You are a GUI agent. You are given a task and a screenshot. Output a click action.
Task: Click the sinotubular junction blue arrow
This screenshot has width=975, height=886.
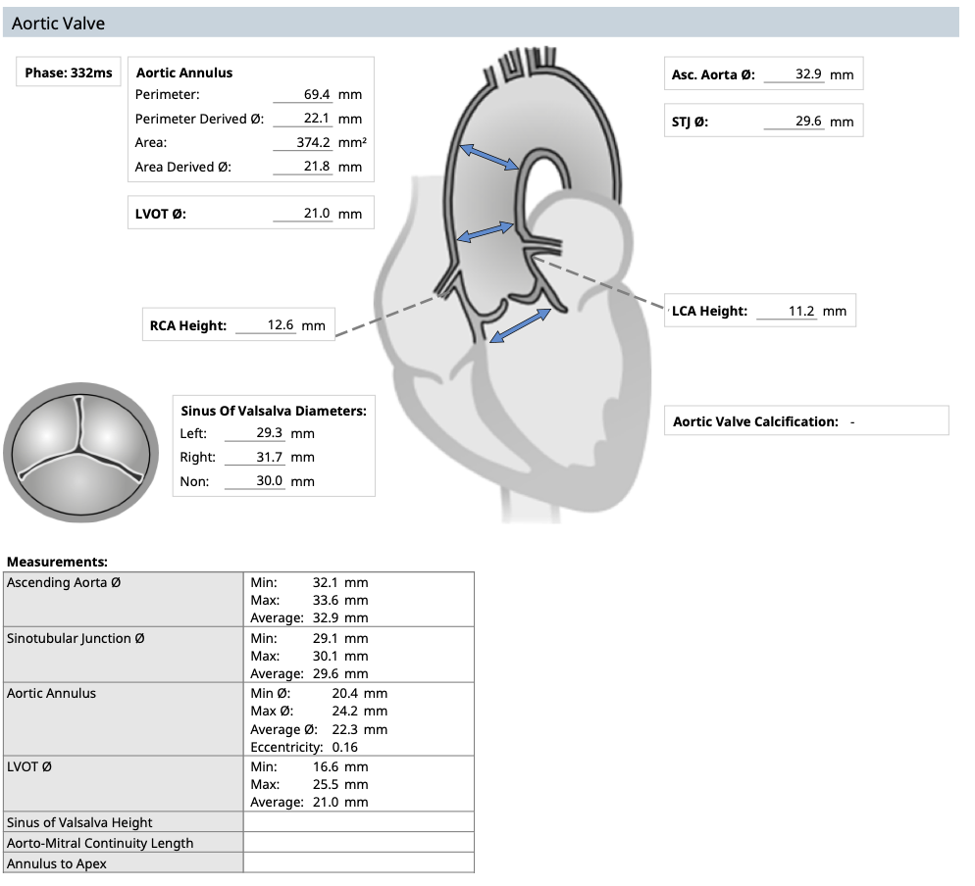[486, 233]
